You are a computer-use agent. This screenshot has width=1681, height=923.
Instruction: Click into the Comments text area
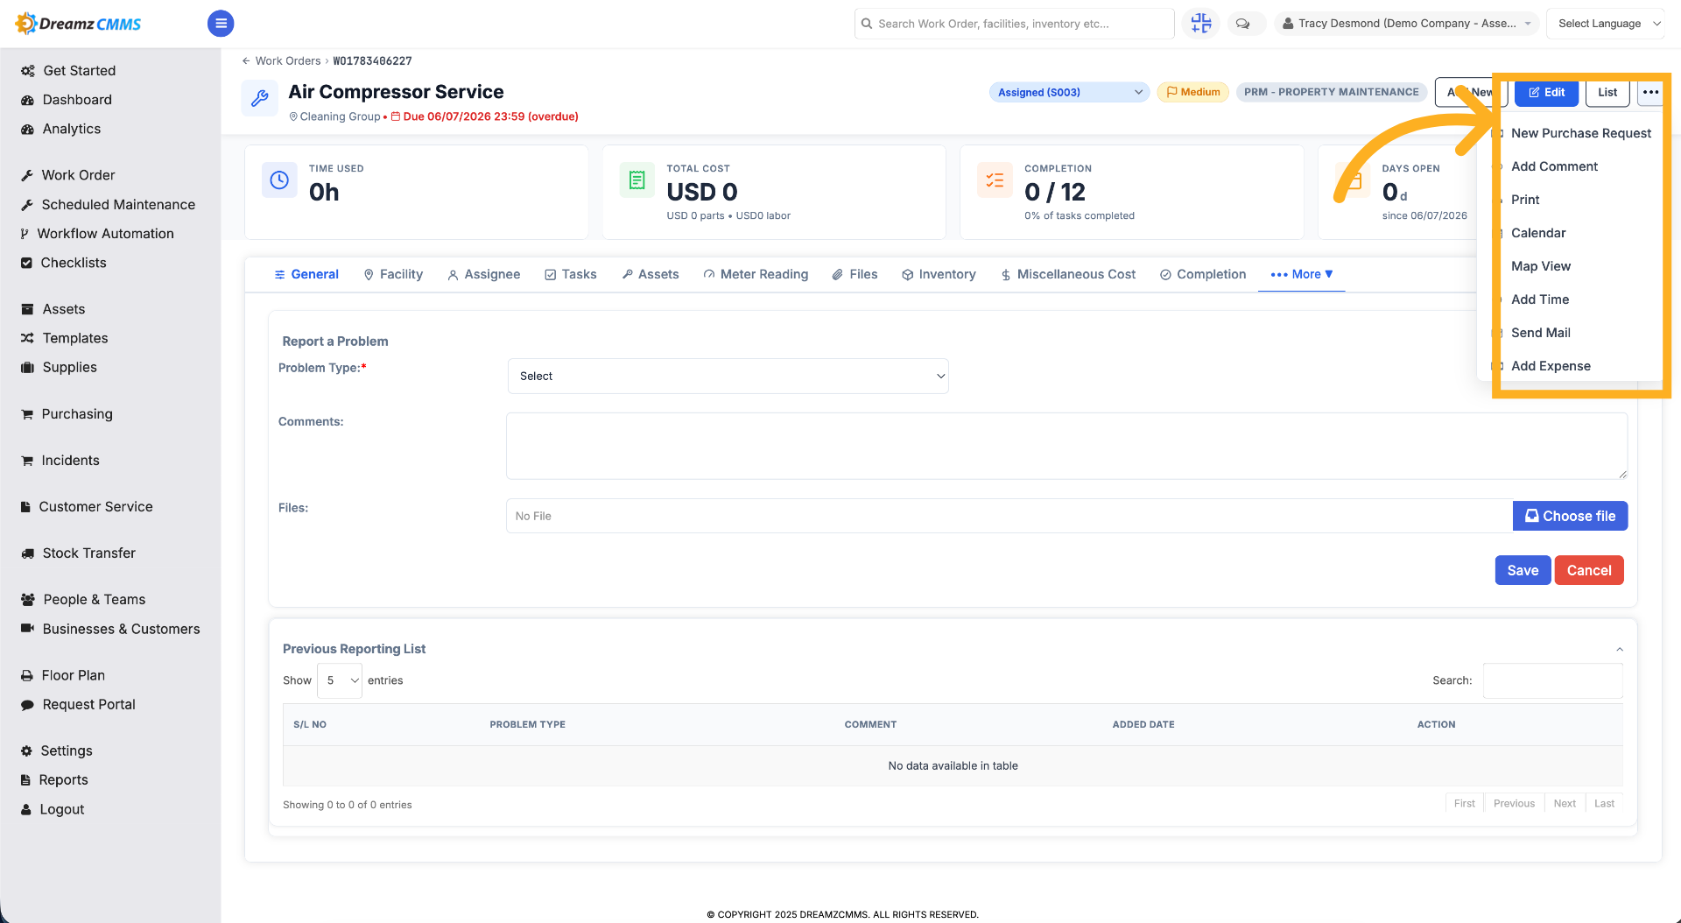pos(1066,446)
